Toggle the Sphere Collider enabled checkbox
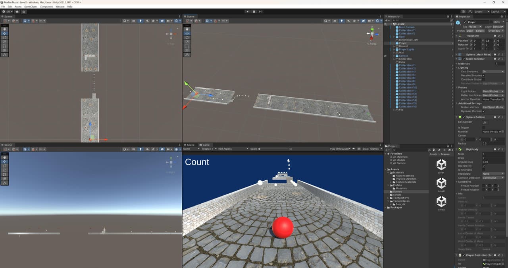This screenshot has height=268, width=508. tap(464, 117)
